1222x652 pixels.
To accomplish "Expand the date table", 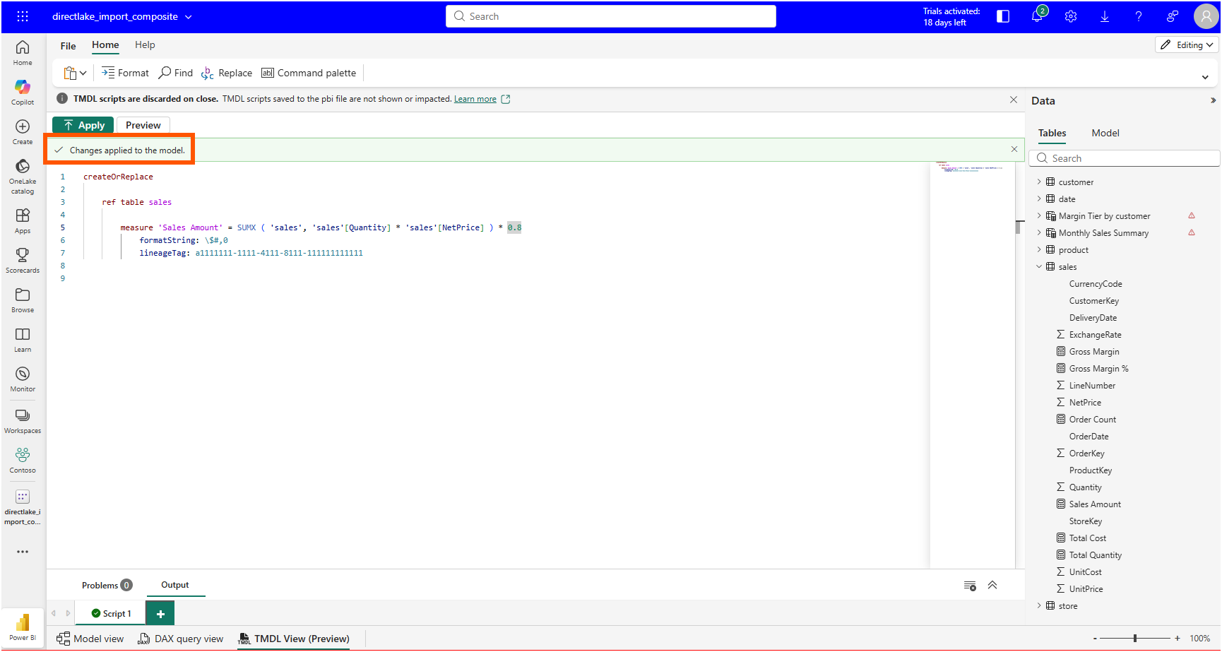I will (x=1039, y=199).
